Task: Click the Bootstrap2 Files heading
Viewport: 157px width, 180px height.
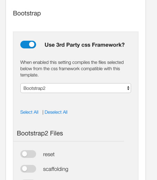Action: click(40, 133)
